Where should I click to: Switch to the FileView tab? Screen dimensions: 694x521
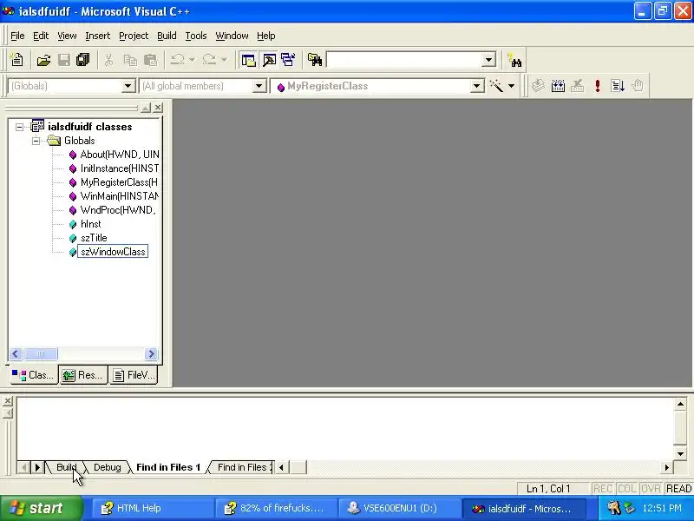coord(134,375)
